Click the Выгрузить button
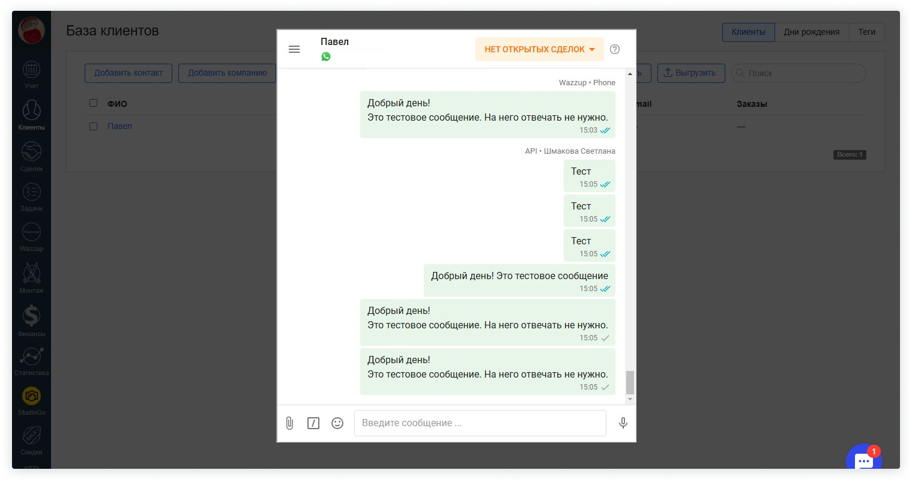Image resolution: width=912 pixels, height=482 pixels. (690, 73)
